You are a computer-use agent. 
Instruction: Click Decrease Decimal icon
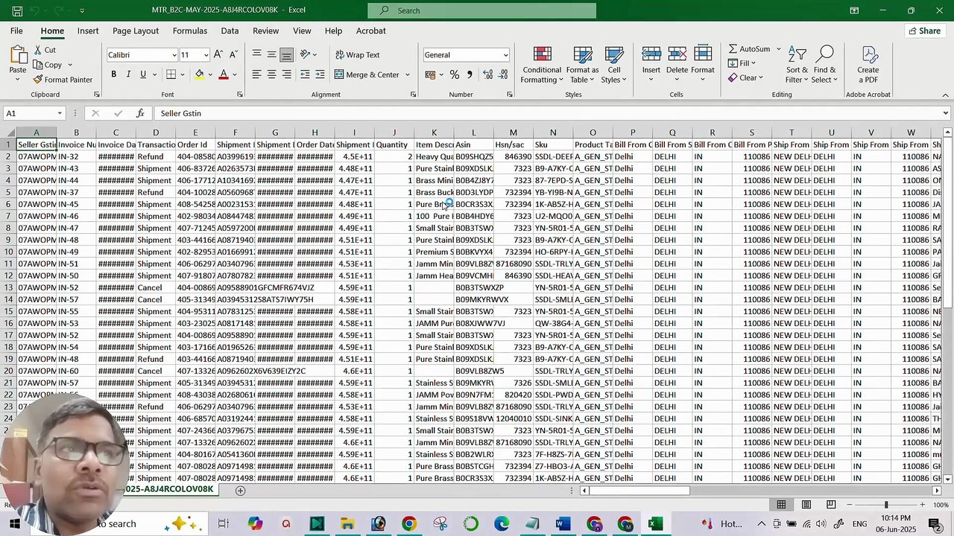click(504, 74)
